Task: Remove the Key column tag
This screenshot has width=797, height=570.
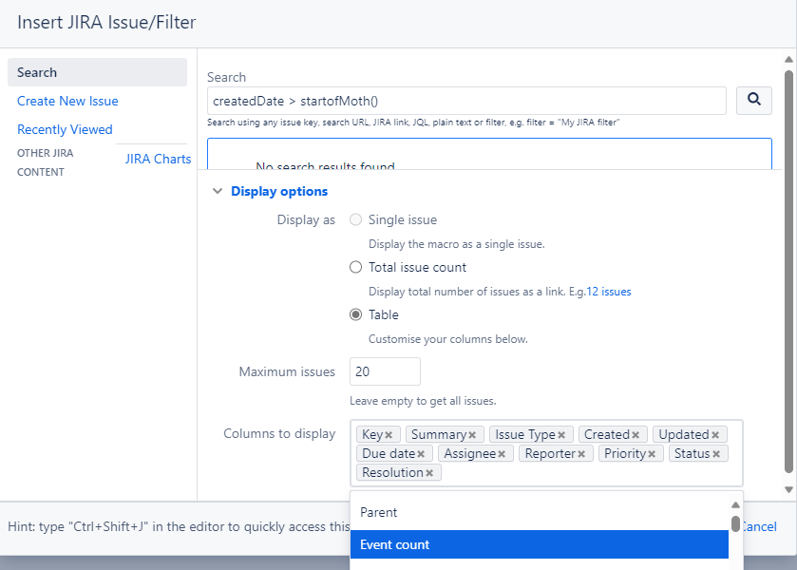Action: pos(389,435)
